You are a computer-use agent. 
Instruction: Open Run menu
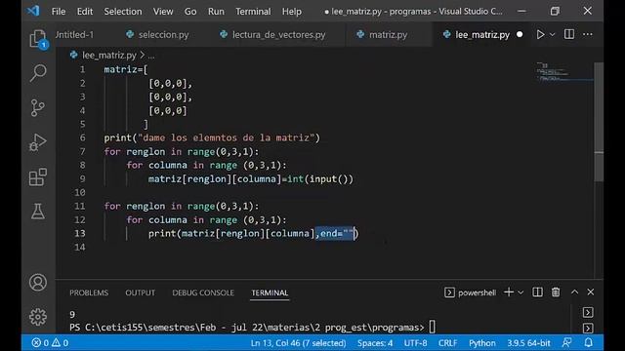click(216, 12)
